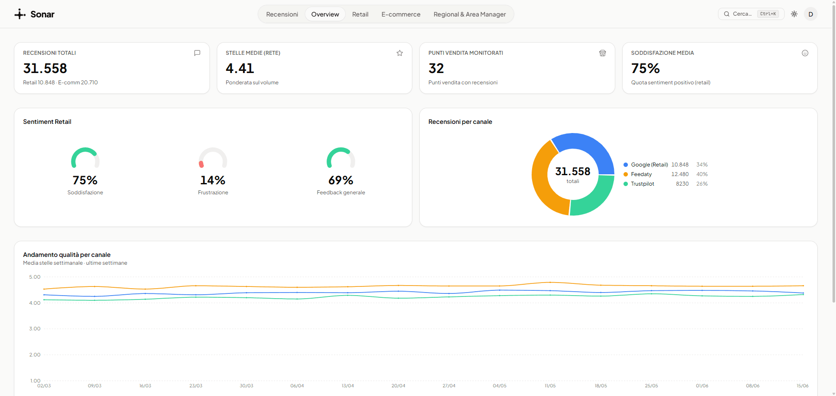This screenshot has width=836, height=396.
Task: Click 'Quota sentiment positivo (retail)' text
Action: [671, 83]
